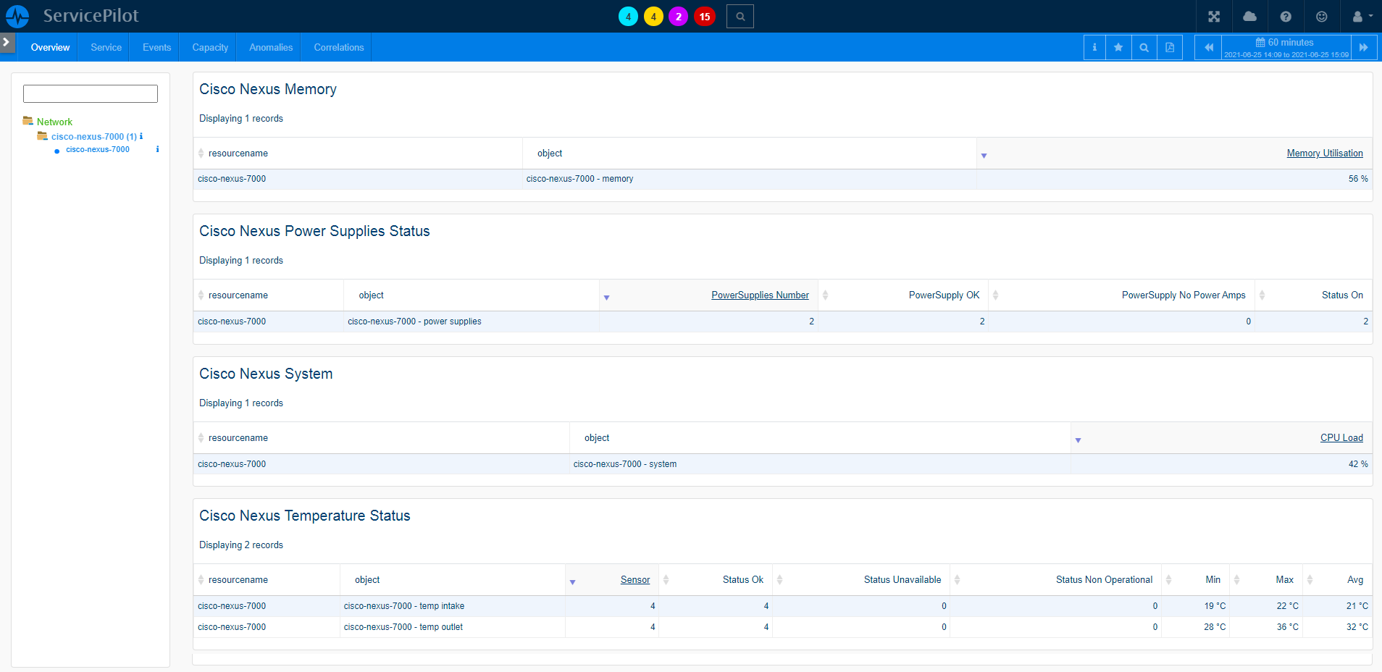Advance to next time period with forward arrows
The width and height of the screenshot is (1382, 672).
pos(1363,48)
